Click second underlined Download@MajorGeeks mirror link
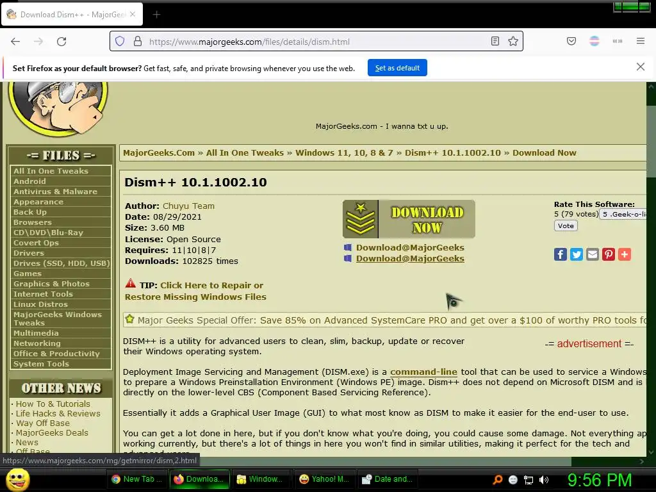This screenshot has height=492, width=656. point(410,259)
